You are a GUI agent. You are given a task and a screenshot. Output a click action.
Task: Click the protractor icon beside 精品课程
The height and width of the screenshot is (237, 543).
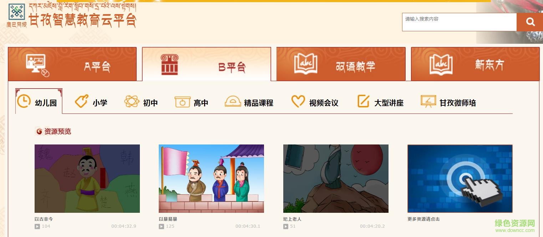coord(233,102)
